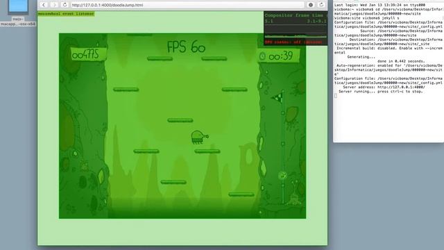Click the Terminal cursor below the server output
This screenshot has height=250, width=444.
click(x=336, y=96)
